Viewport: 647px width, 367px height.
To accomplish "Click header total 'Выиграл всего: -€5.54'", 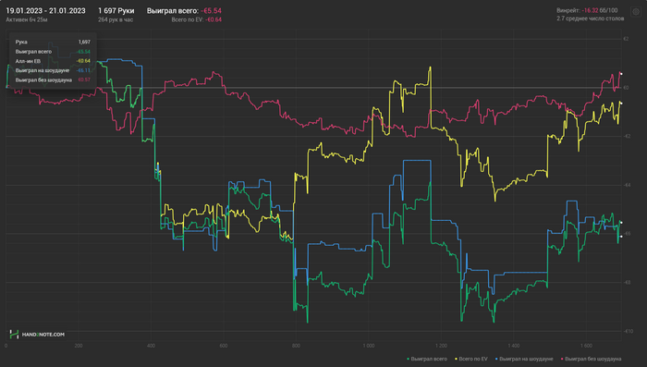I will tap(184, 11).
